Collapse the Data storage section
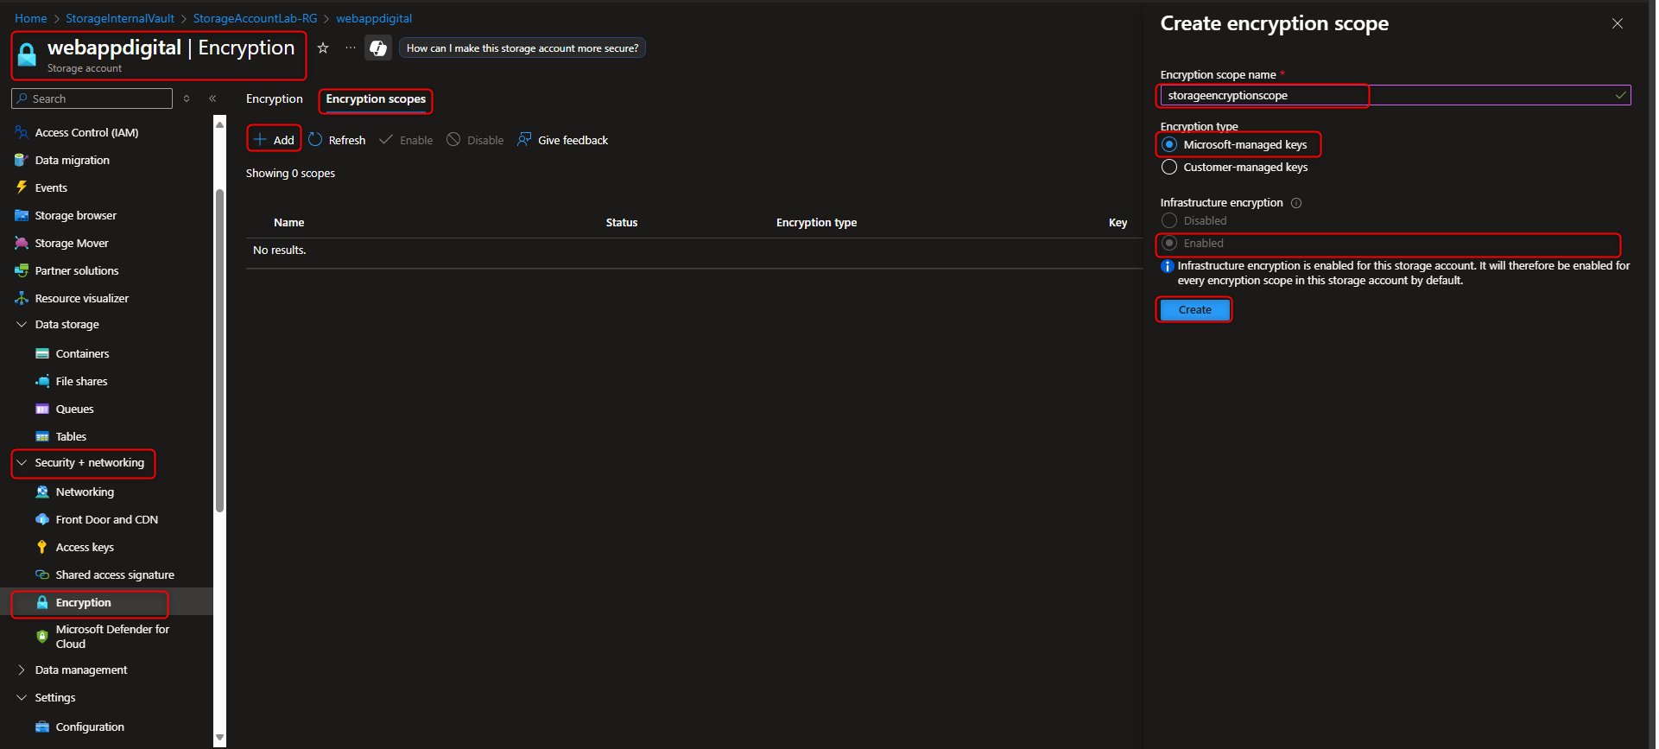The height and width of the screenshot is (749, 1659). pos(22,325)
